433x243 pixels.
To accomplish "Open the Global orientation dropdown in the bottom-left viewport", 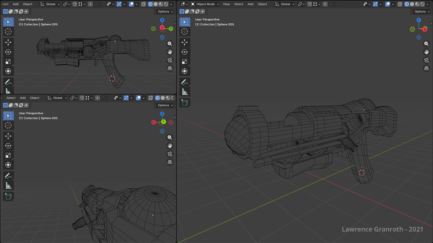I will [57, 98].
